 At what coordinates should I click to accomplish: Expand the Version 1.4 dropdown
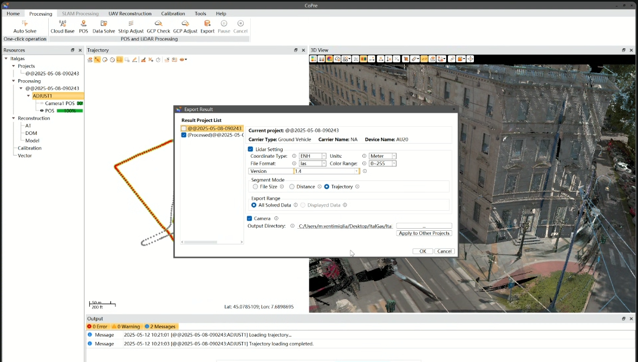pos(327,171)
